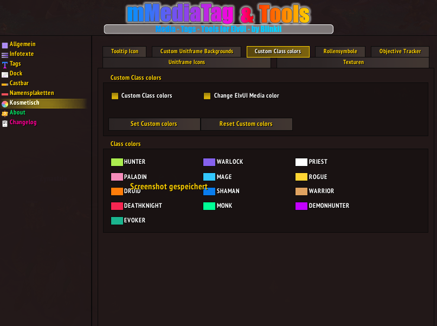Select the Tags 'T' icon
The image size is (437, 326).
[5, 65]
